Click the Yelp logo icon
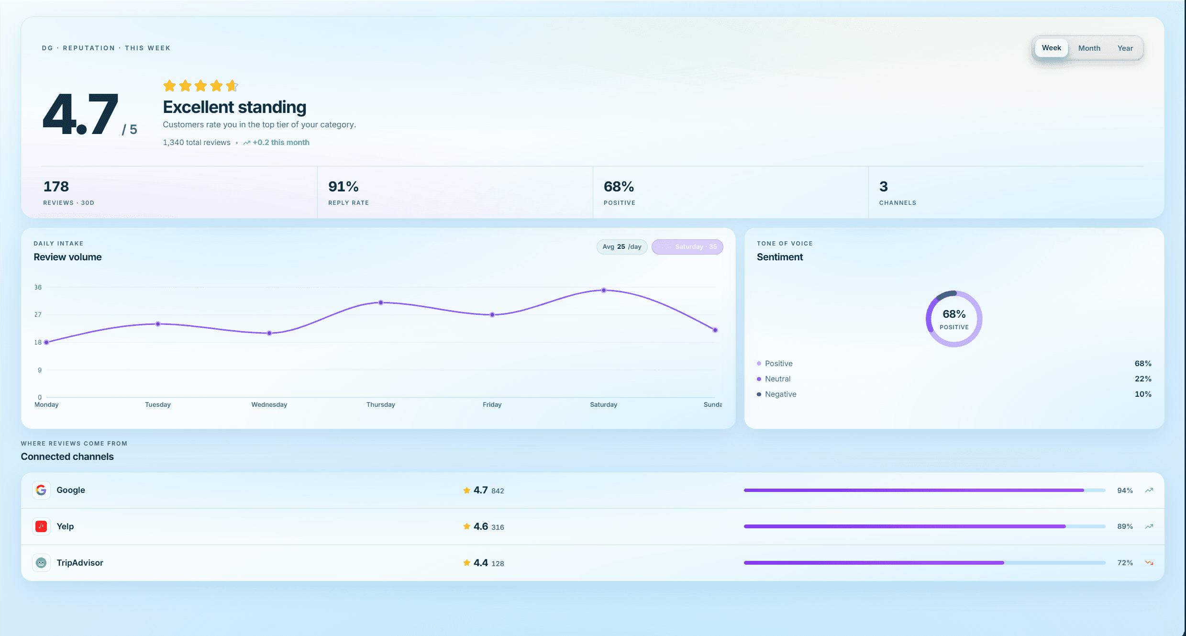This screenshot has width=1186, height=636. coord(41,526)
